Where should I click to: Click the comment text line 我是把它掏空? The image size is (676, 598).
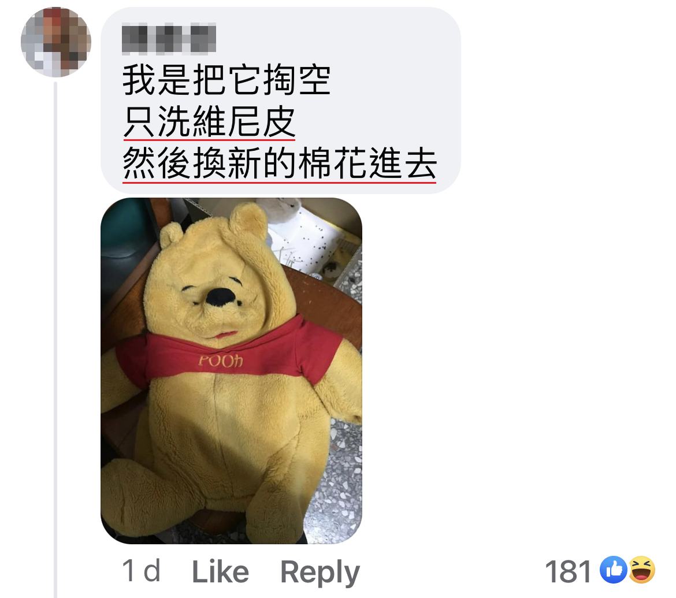(x=226, y=80)
